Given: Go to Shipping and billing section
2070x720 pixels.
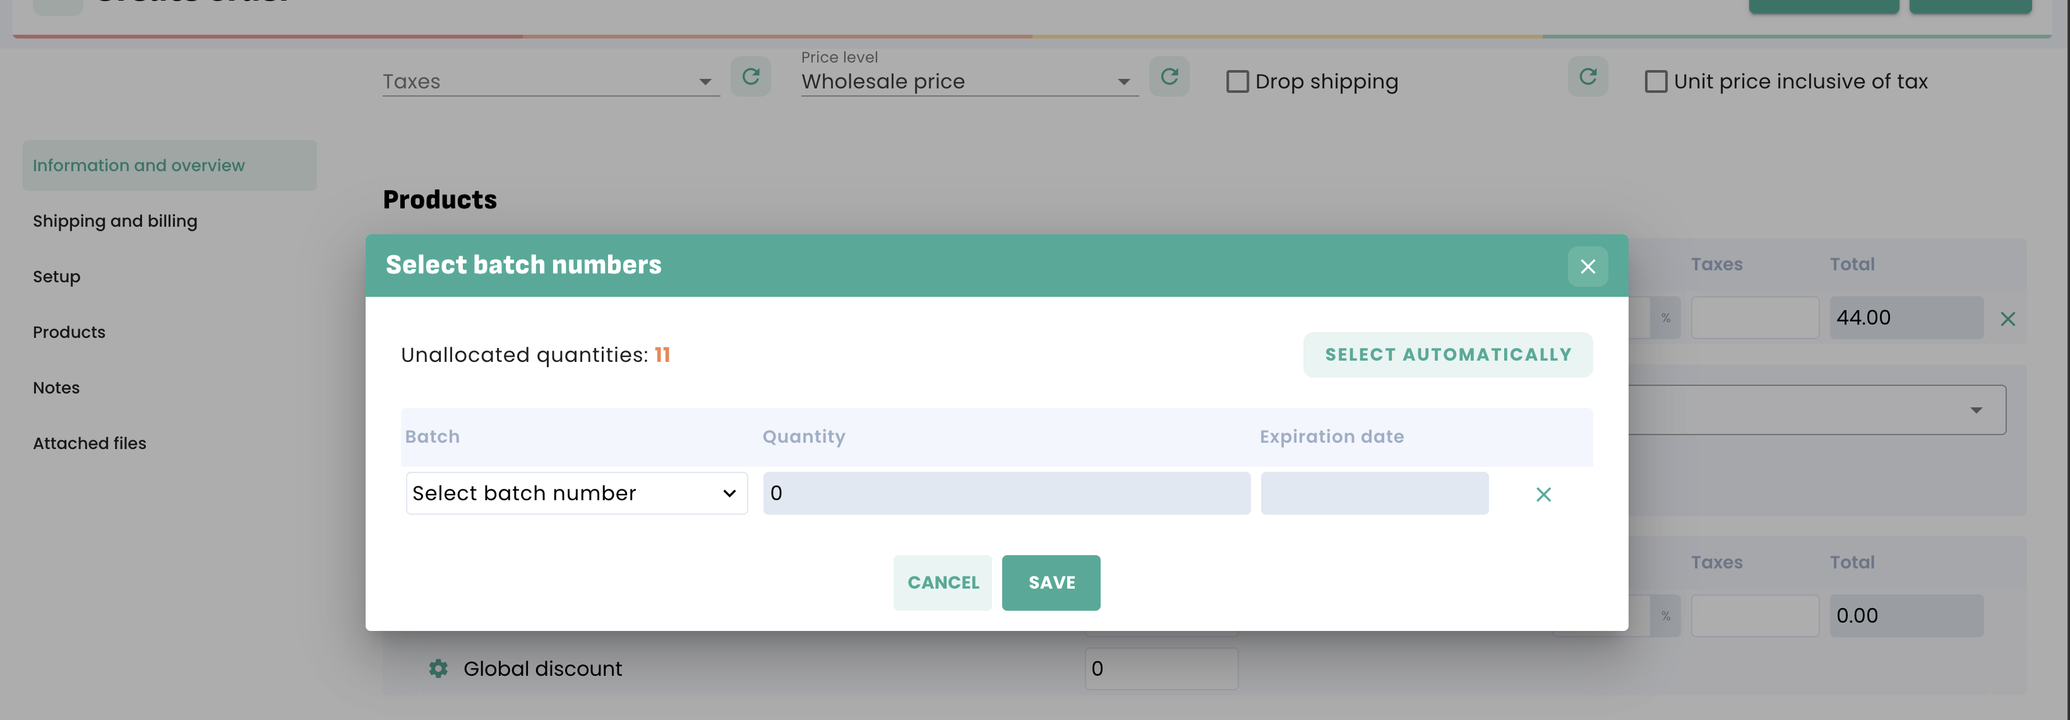Looking at the screenshot, I should [115, 221].
